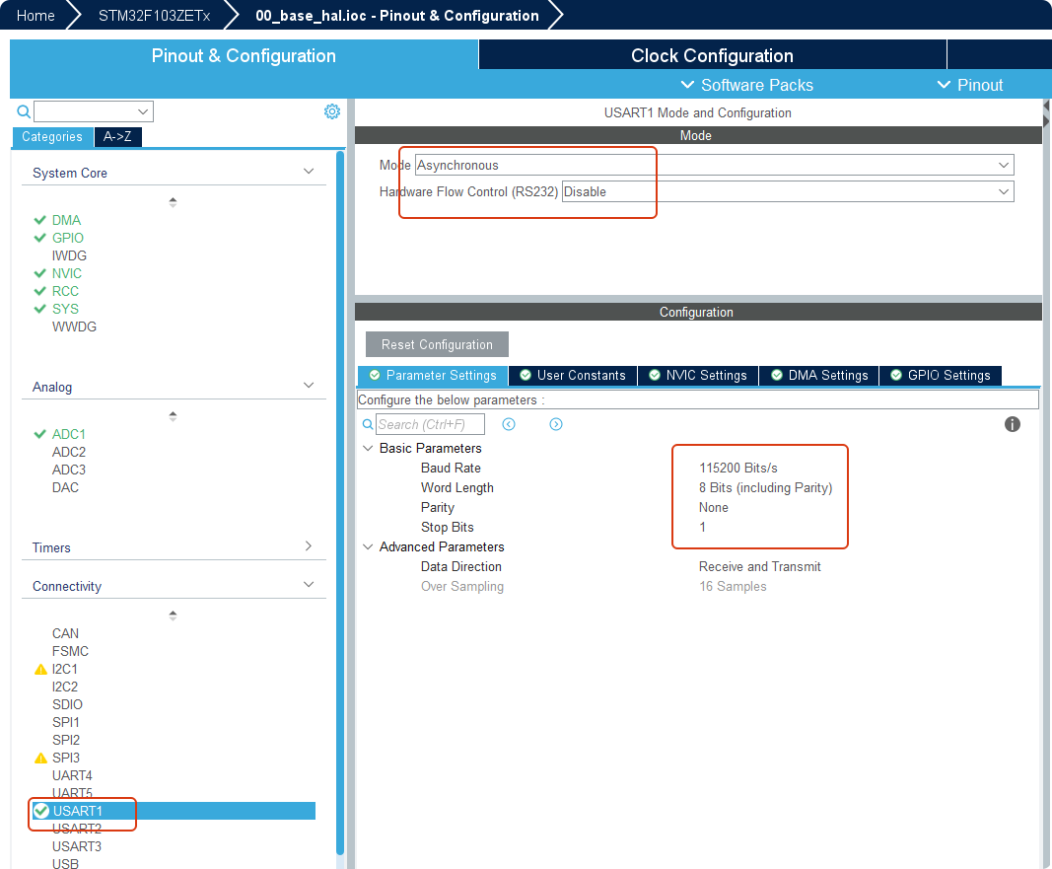
Task: Click the STM32F103ZETx breadcrumb
Action: pyautogui.click(x=155, y=16)
